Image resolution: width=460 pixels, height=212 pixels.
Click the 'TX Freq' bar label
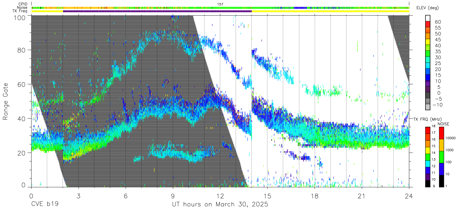pyautogui.click(x=20, y=11)
